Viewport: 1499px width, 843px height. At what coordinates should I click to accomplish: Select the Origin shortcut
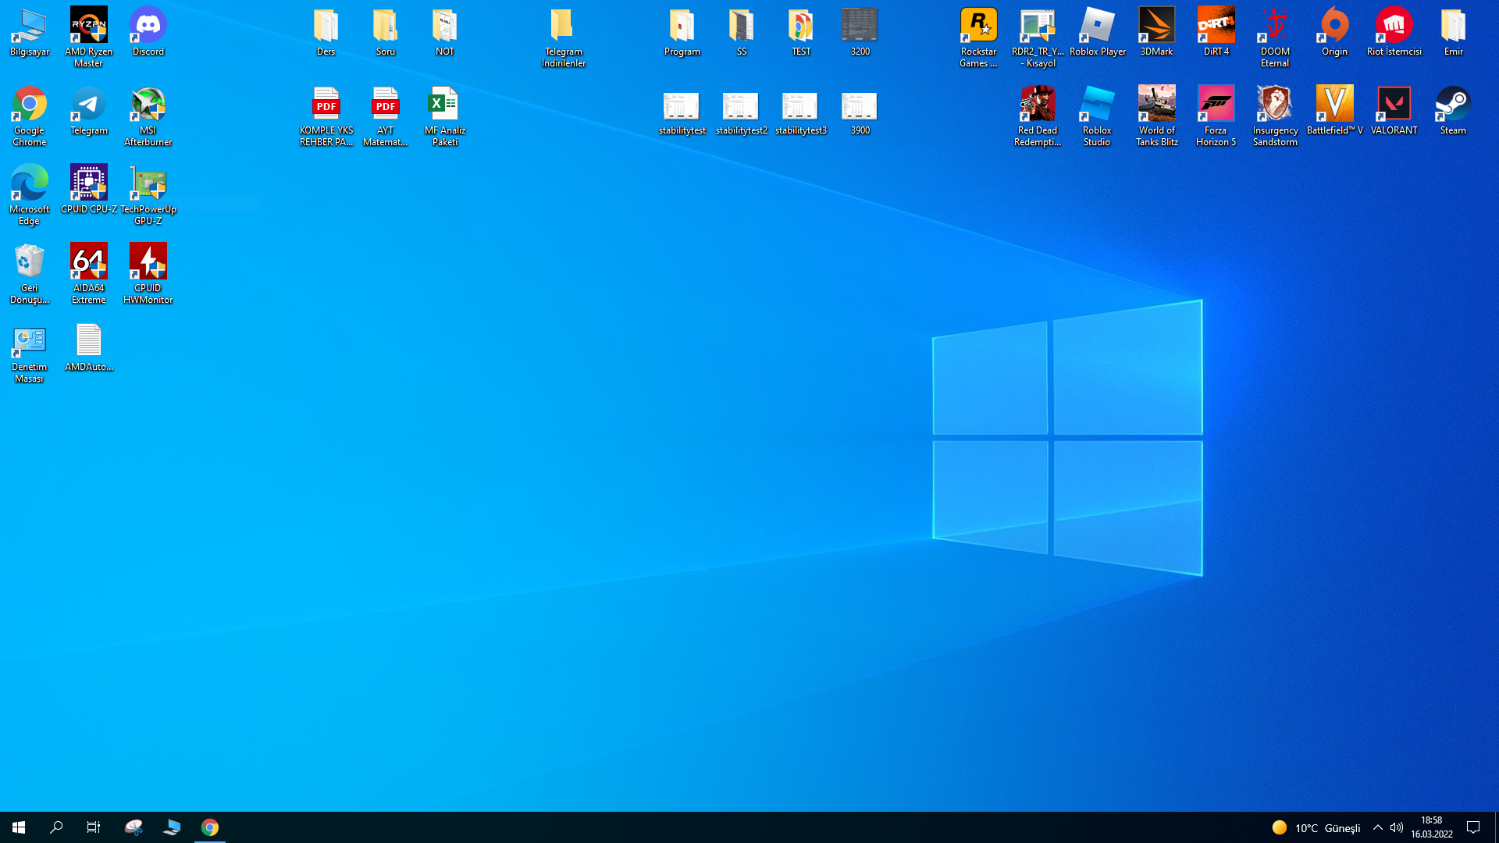(1335, 33)
